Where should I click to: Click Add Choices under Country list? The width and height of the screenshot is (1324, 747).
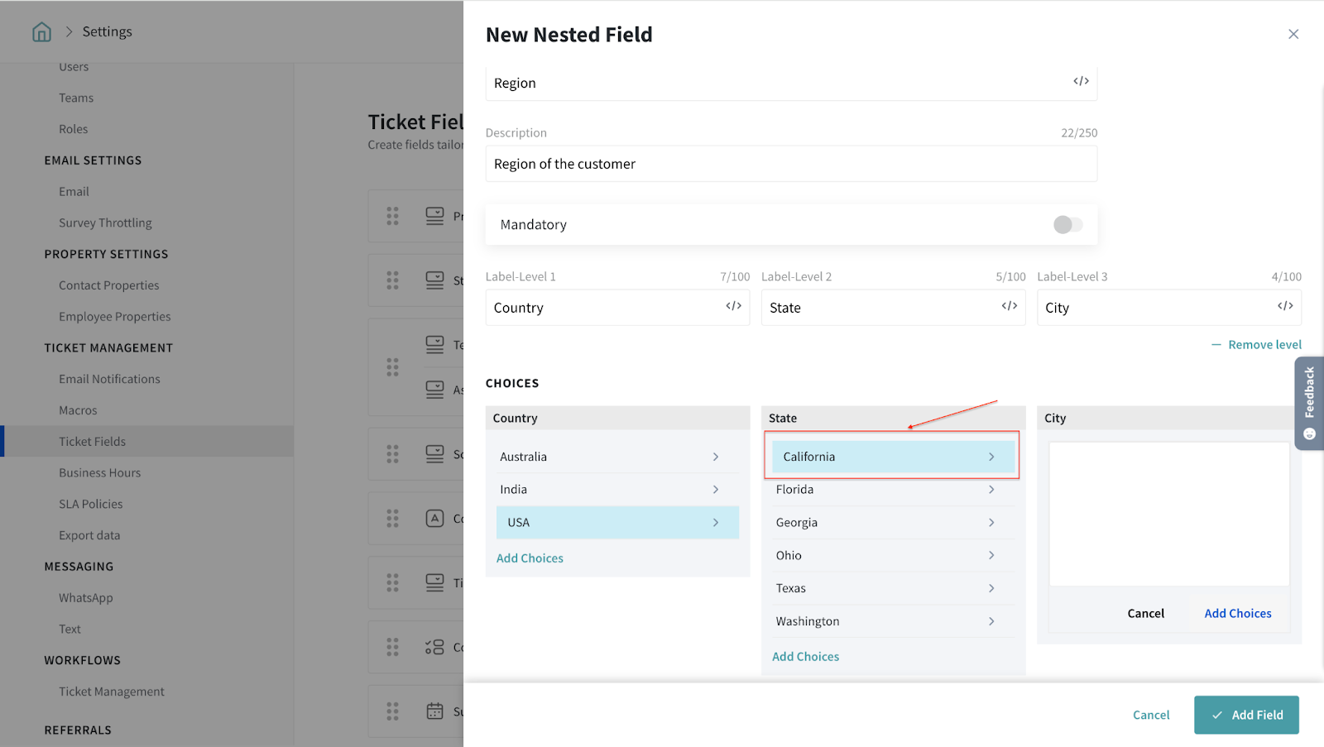[530, 558]
